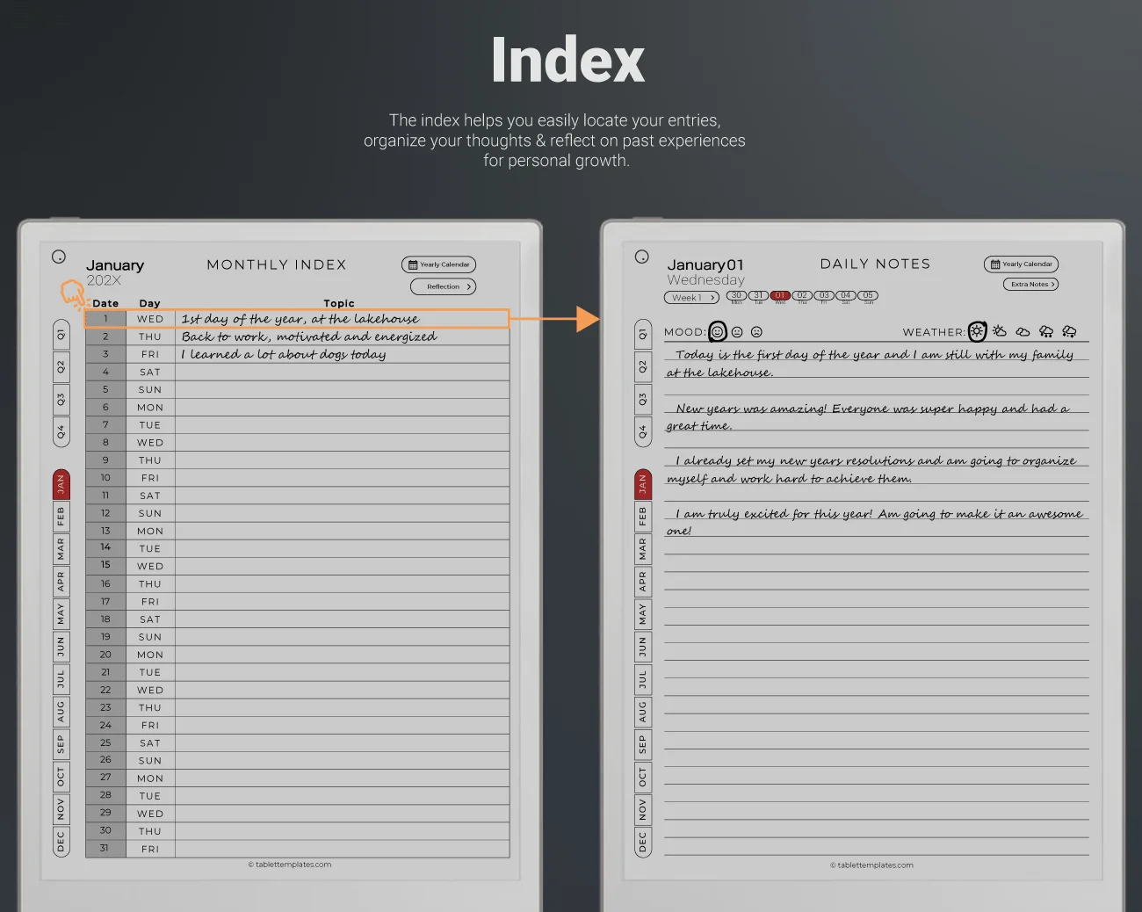Tap the red JAN tab on Daily Notes page

tap(642, 483)
